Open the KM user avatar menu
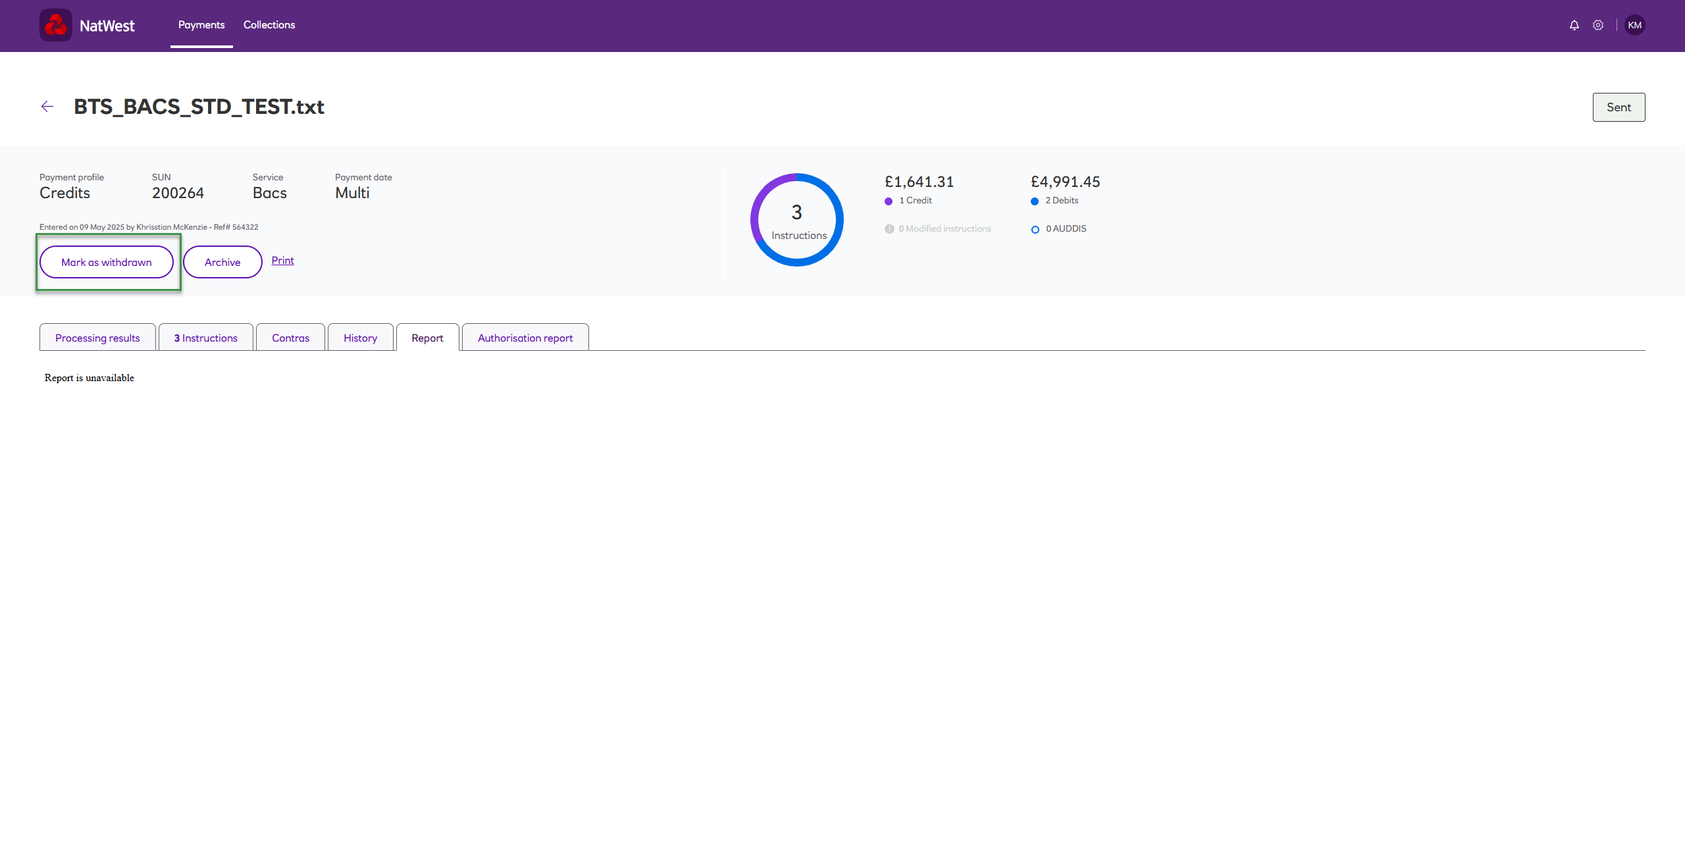 click(x=1634, y=25)
